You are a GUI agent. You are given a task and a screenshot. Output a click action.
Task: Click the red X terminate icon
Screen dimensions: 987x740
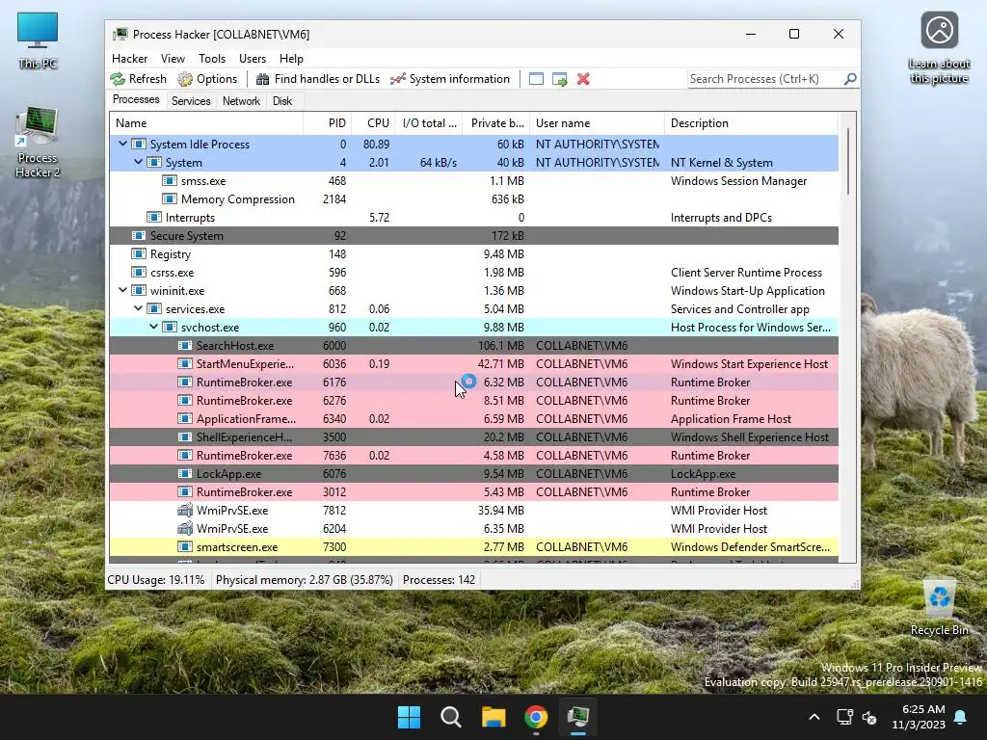pos(583,79)
